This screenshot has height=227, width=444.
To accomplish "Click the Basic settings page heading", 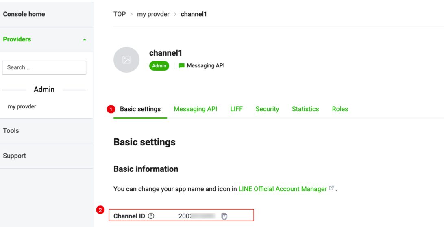I will tap(144, 142).
